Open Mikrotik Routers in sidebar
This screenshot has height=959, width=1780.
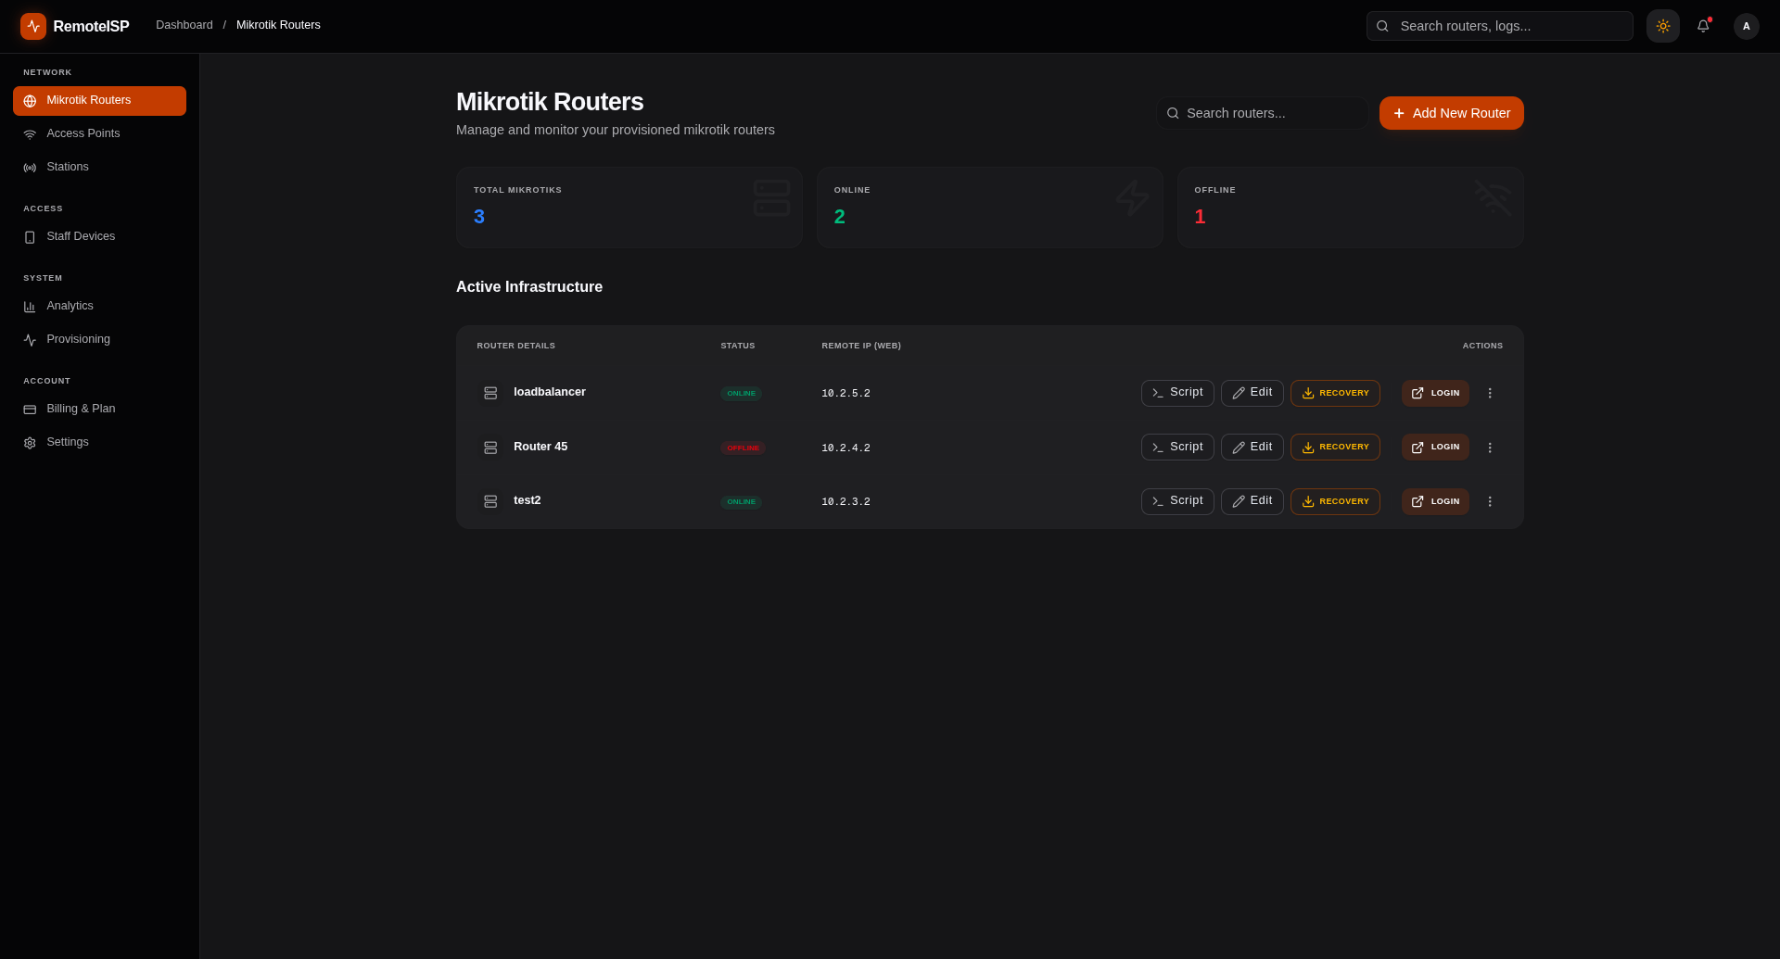[x=99, y=101]
